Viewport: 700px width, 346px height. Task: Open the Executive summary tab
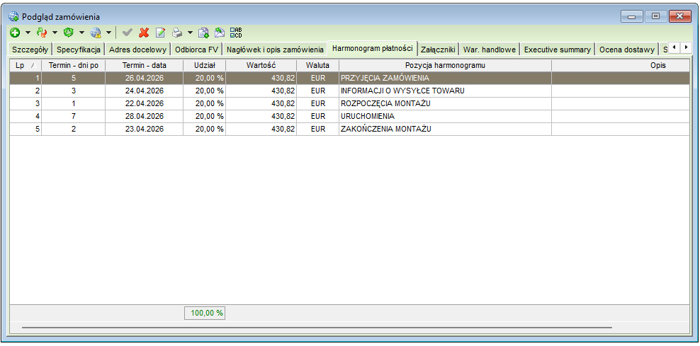tap(557, 50)
